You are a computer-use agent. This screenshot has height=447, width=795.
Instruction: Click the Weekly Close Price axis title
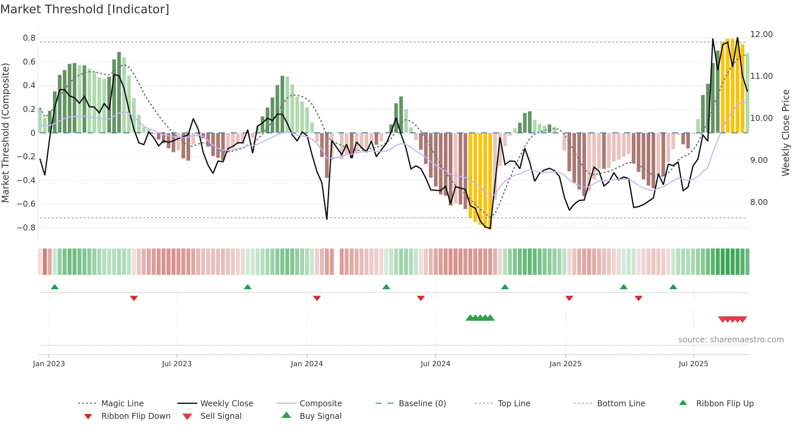point(786,132)
